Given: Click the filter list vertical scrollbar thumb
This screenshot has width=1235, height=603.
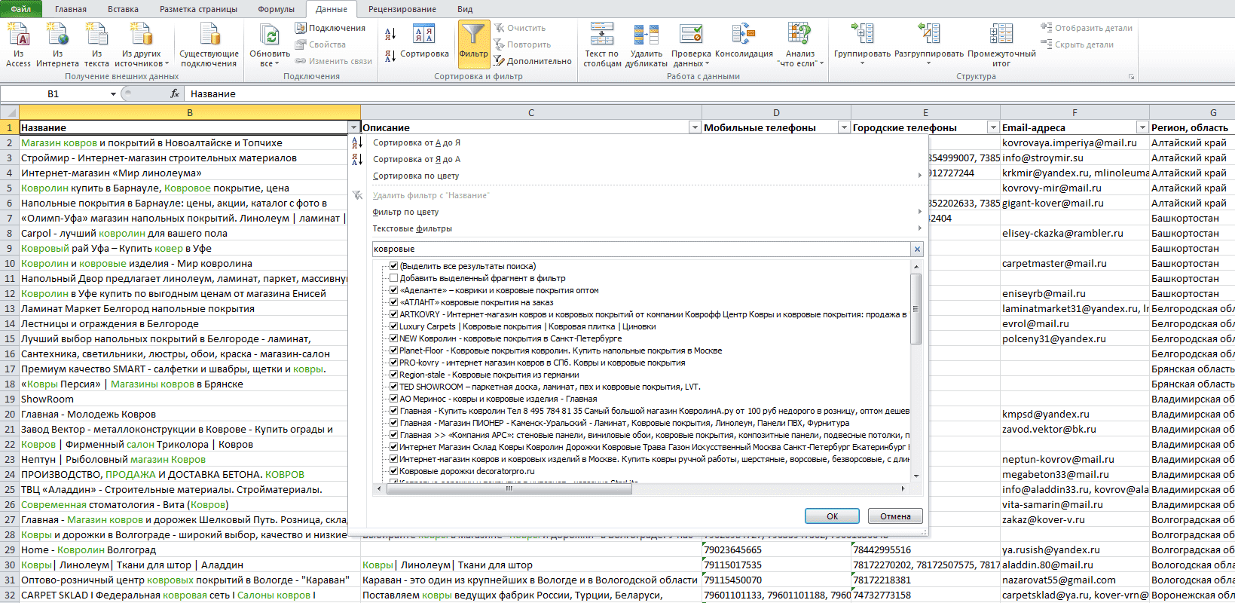Looking at the screenshot, I should pyautogui.click(x=916, y=309).
